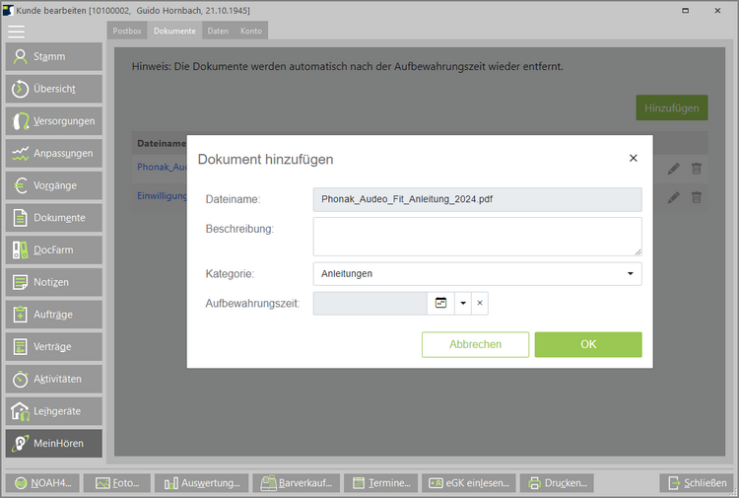The width and height of the screenshot is (739, 498).
Task: Click the pencil edit icon in first document row
Action: (x=673, y=169)
